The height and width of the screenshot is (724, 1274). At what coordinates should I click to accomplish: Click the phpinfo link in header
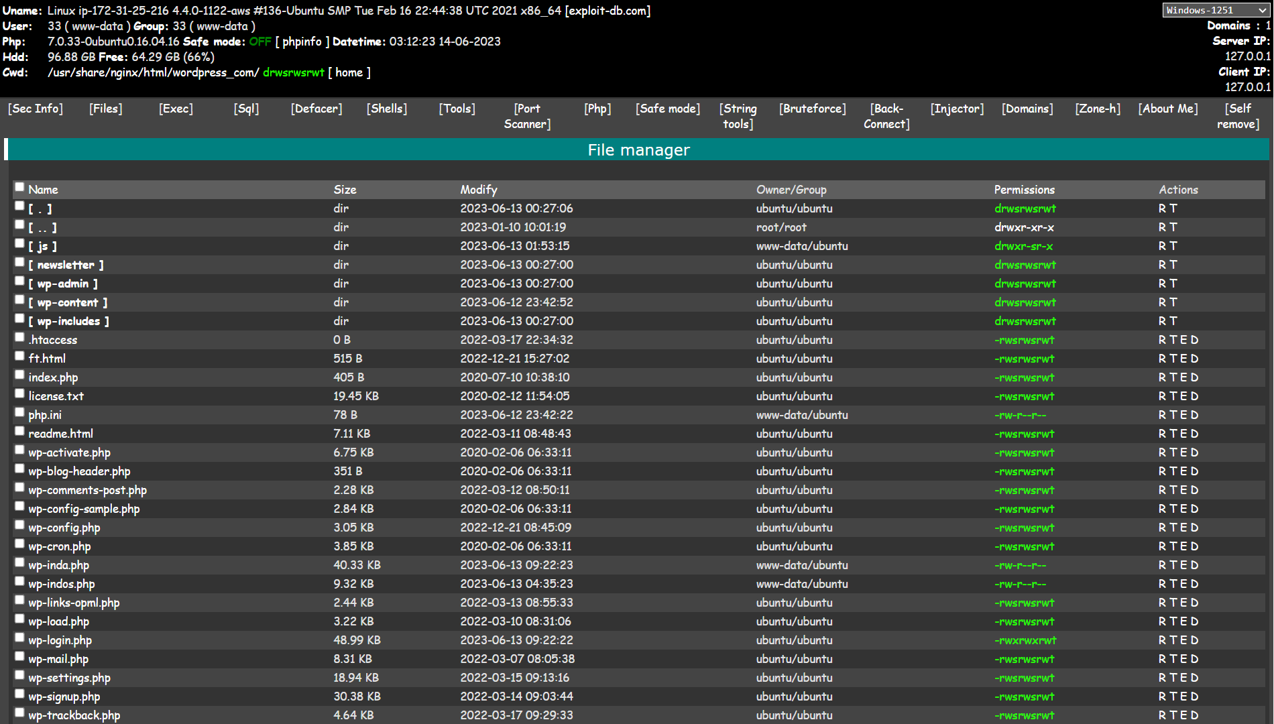point(302,42)
